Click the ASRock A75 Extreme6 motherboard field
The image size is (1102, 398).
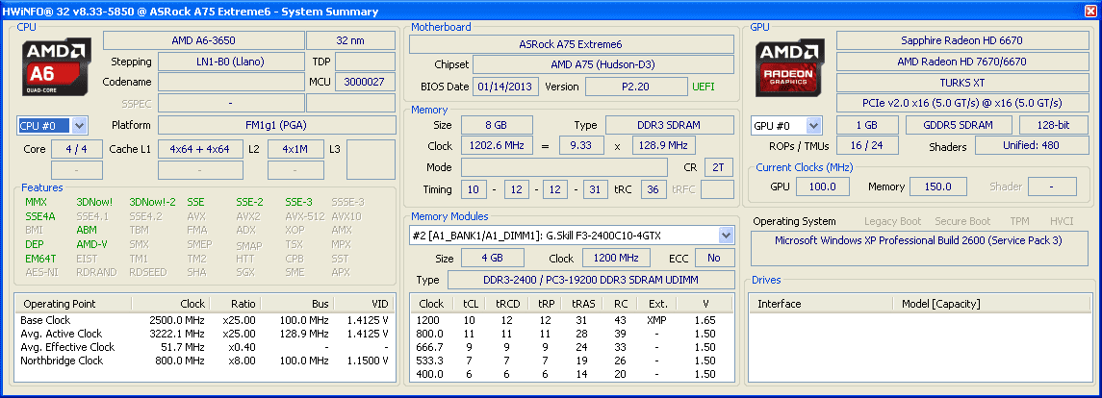[x=571, y=44]
